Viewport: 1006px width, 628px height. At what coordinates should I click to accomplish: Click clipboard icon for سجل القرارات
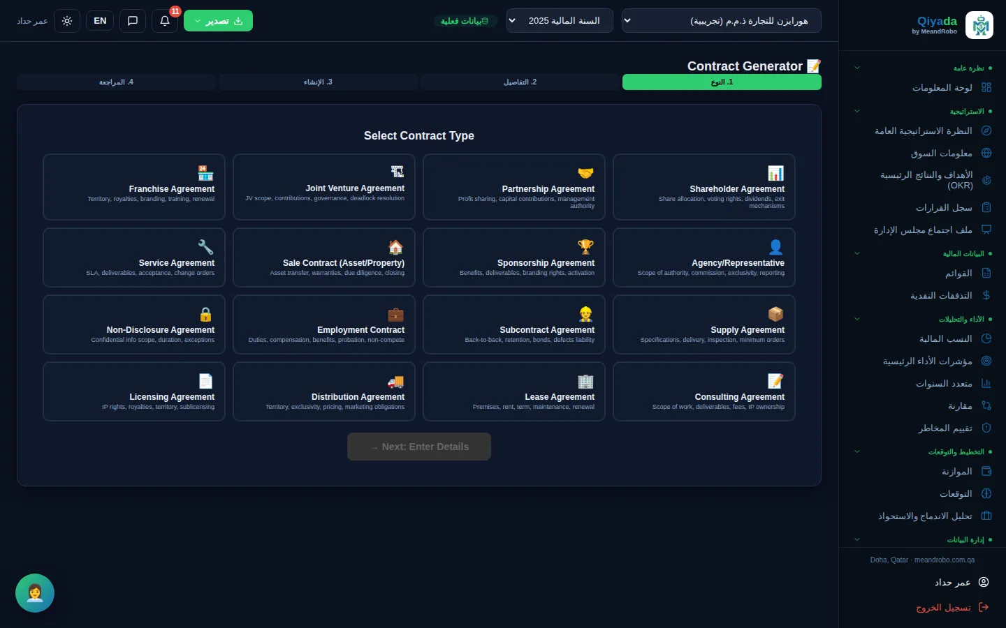pos(986,207)
